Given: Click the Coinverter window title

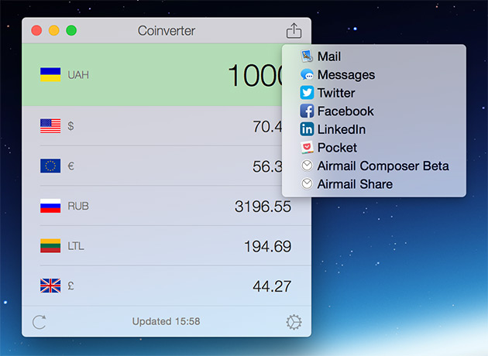Looking at the screenshot, I should 167,30.
